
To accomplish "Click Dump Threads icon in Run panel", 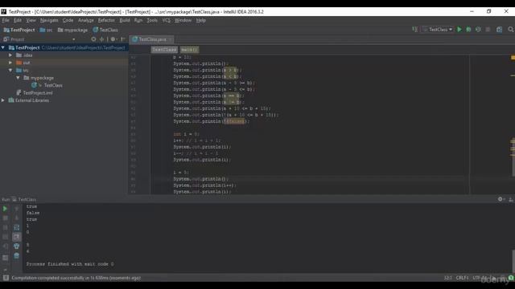I will pos(5,237).
